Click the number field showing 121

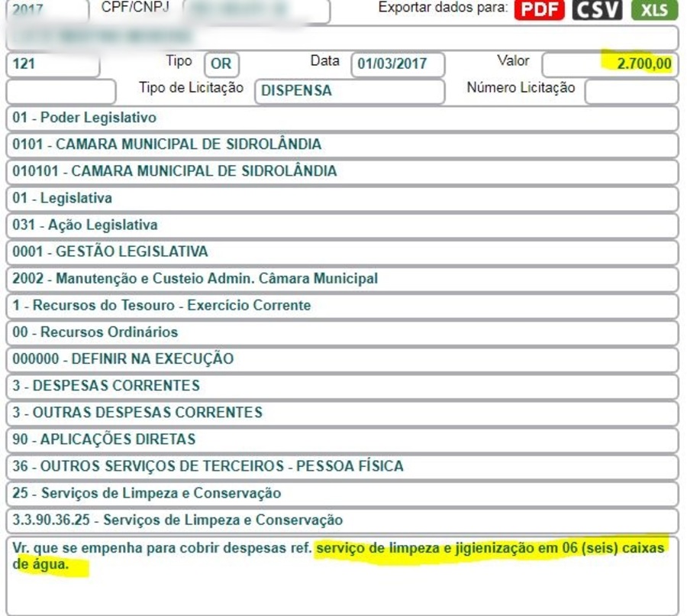[52, 64]
